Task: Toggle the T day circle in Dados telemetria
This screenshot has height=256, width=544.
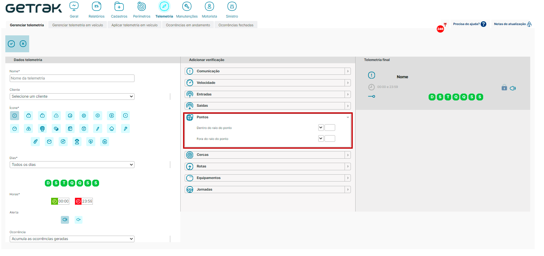Action: coord(64,183)
